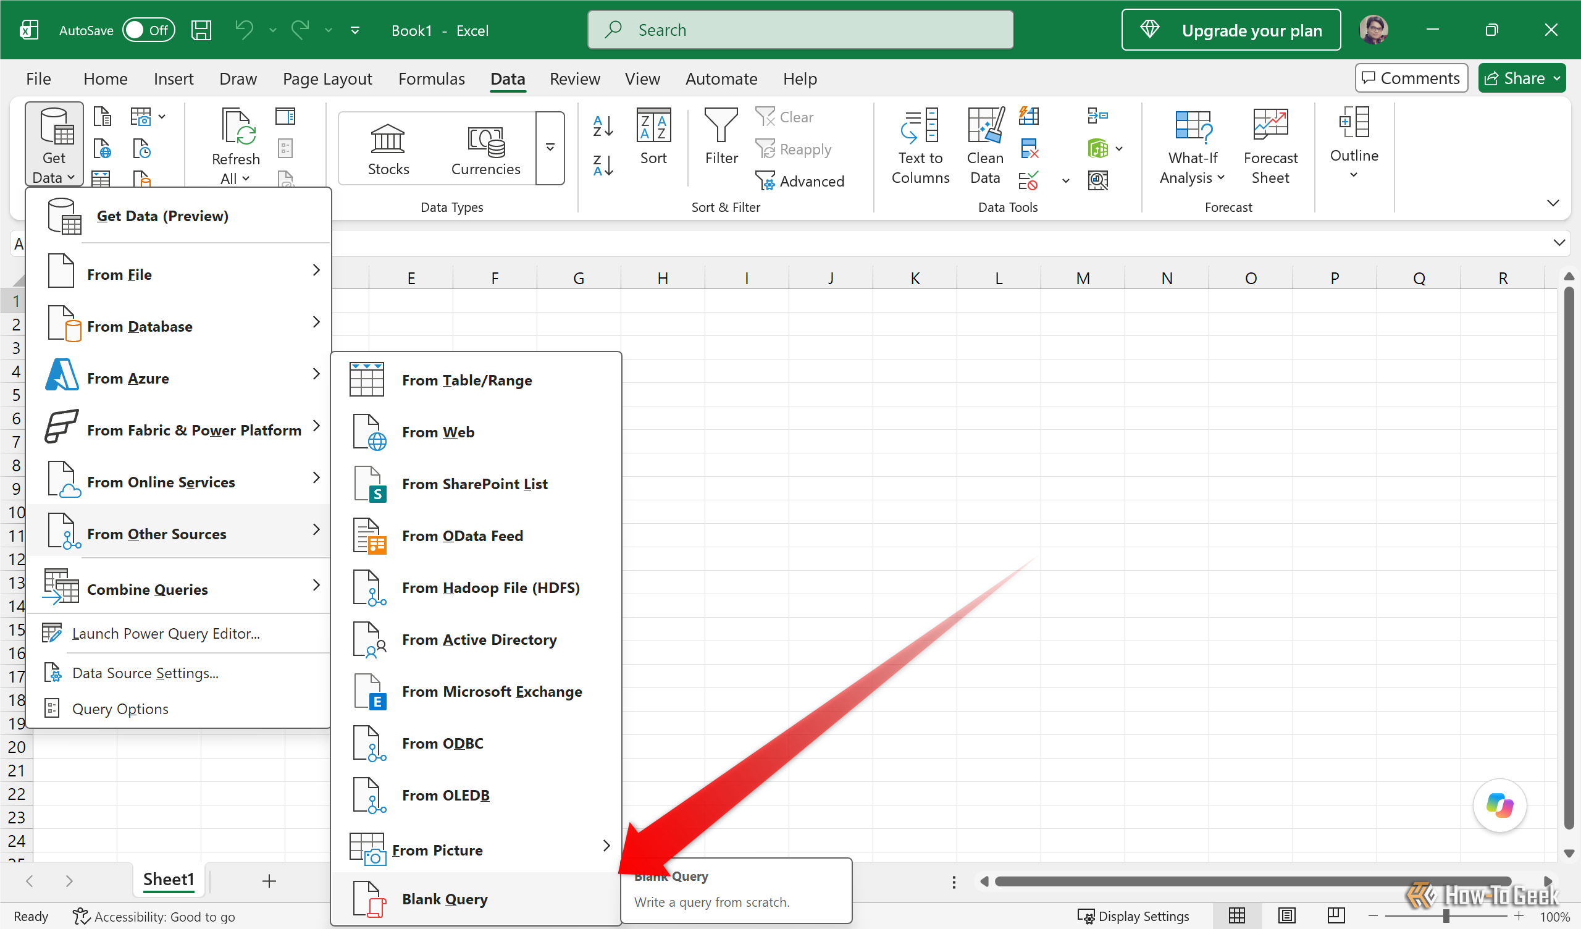The image size is (1581, 929).
Task: Toggle the AutoSave switch
Action: pyautogui.click(x=148, y=30)
